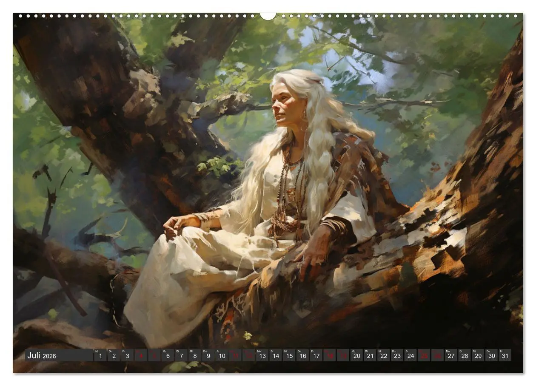Choose Friday 10 date cell
Viewport: 536px width, 386px height.
coord(221,355)
